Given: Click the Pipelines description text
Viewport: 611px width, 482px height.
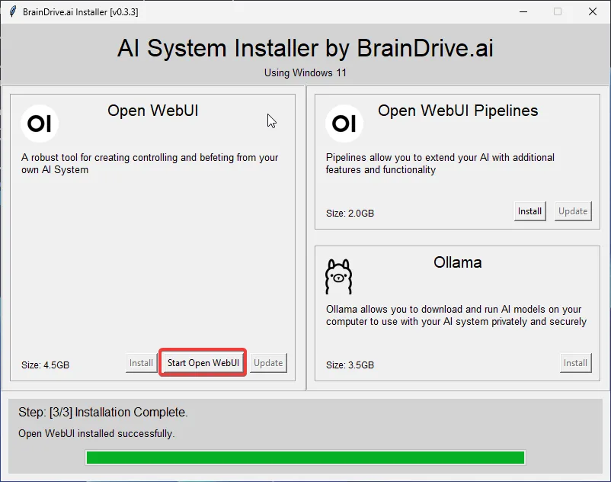Looking at the screenshot, I should click(x=440, y=163).
